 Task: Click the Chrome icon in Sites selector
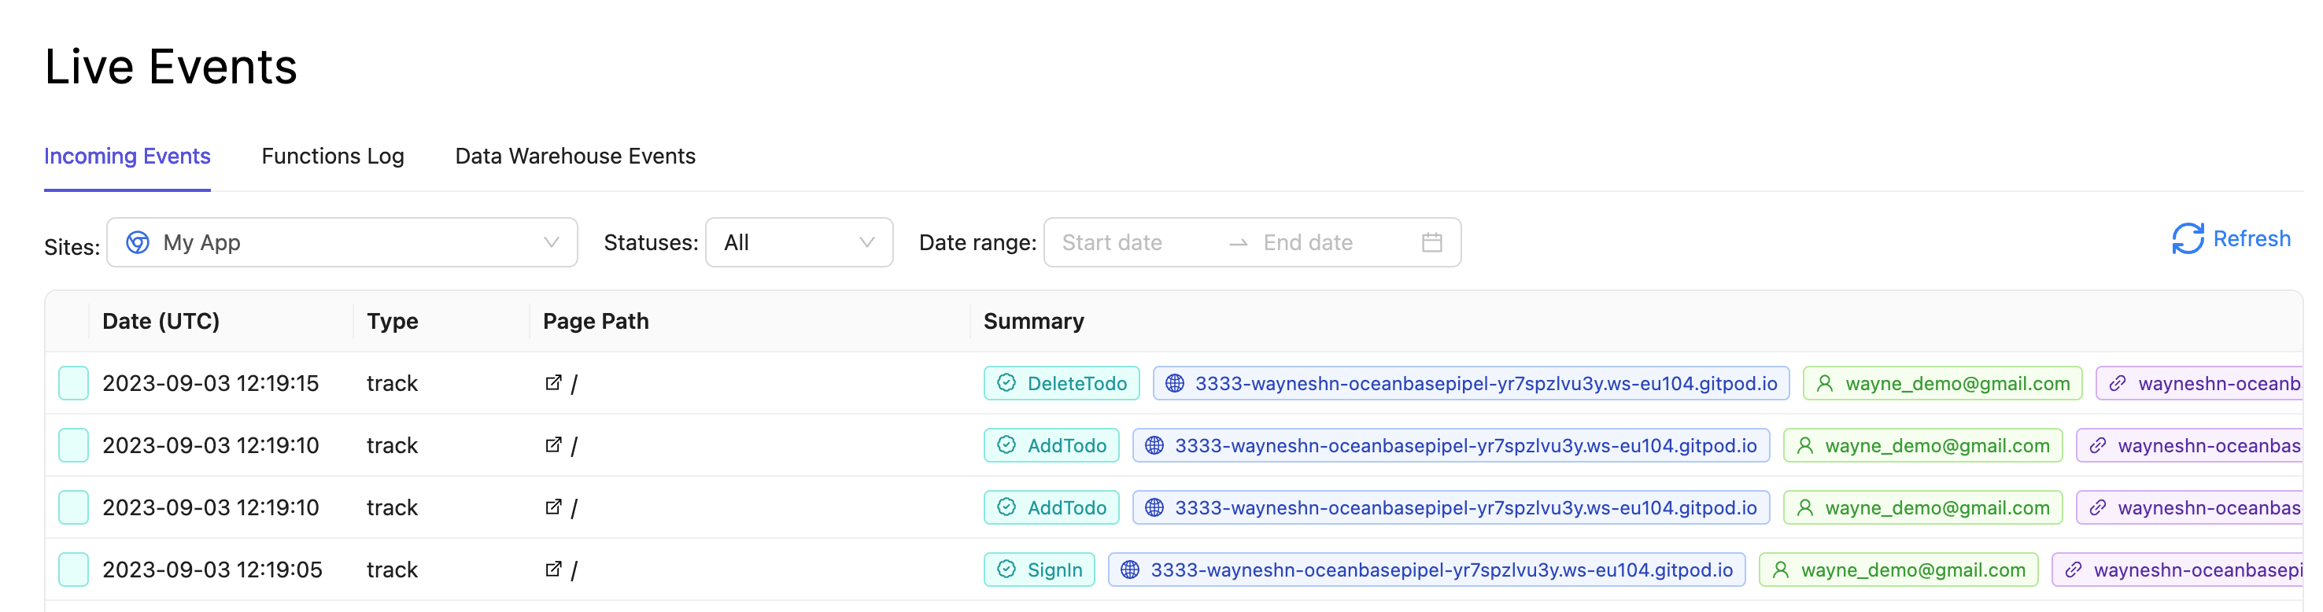click(137, 242)
